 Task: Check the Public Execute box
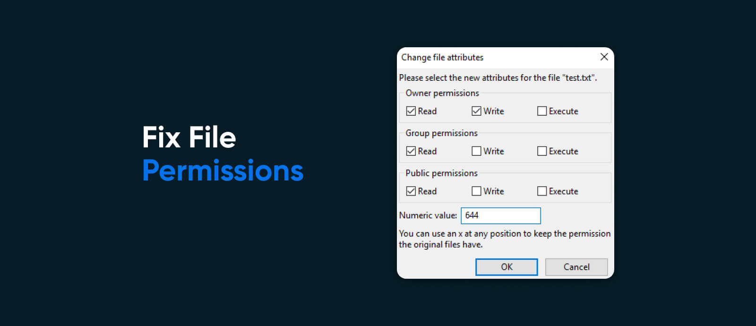[x=542, y=191]
